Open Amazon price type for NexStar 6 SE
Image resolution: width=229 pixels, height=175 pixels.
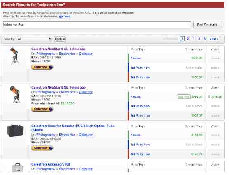click(x=136, y=58)
